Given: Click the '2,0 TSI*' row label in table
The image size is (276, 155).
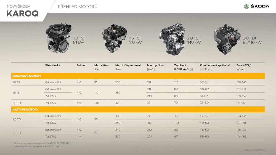Looking at the screenshot, I should tap(17, 103).
